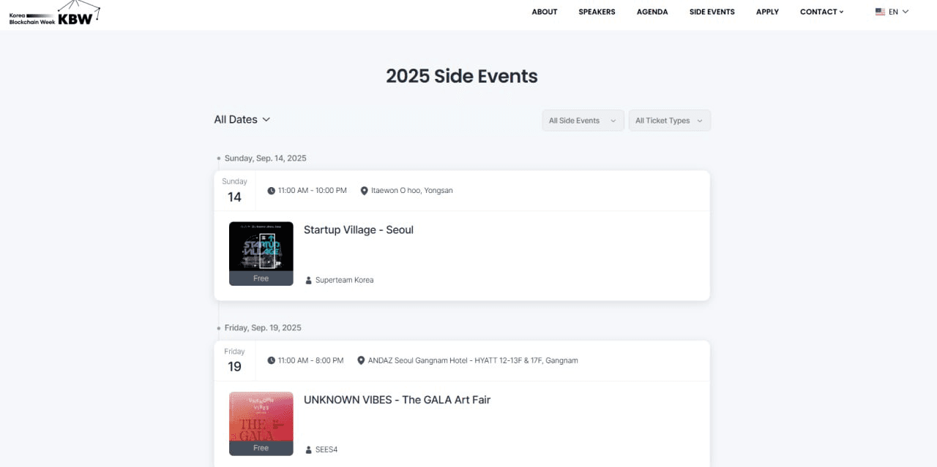937x467 pixels.
Task: Expand the All Dates dropdown
Action: (x=242, y=119)
